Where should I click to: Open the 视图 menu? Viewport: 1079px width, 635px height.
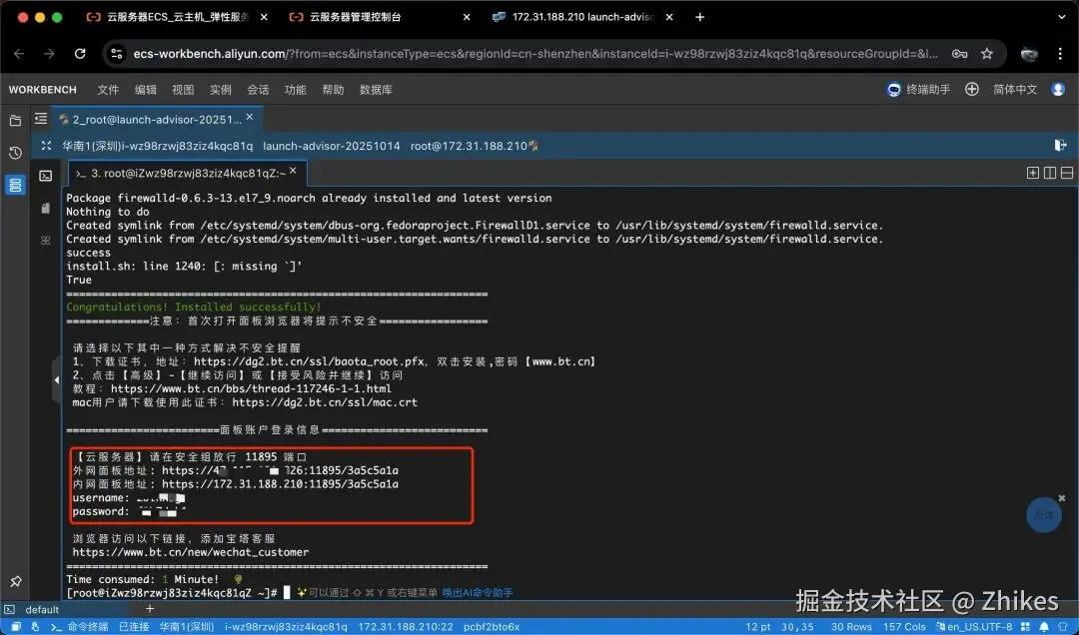point(183,90)
